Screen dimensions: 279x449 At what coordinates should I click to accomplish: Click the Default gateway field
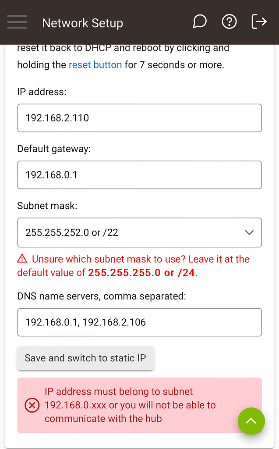point(139,175)
